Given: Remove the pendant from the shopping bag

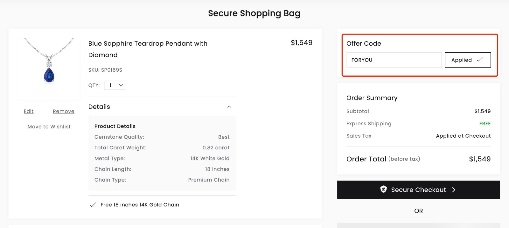Looking at the screenshot, I should pos(63,111).
